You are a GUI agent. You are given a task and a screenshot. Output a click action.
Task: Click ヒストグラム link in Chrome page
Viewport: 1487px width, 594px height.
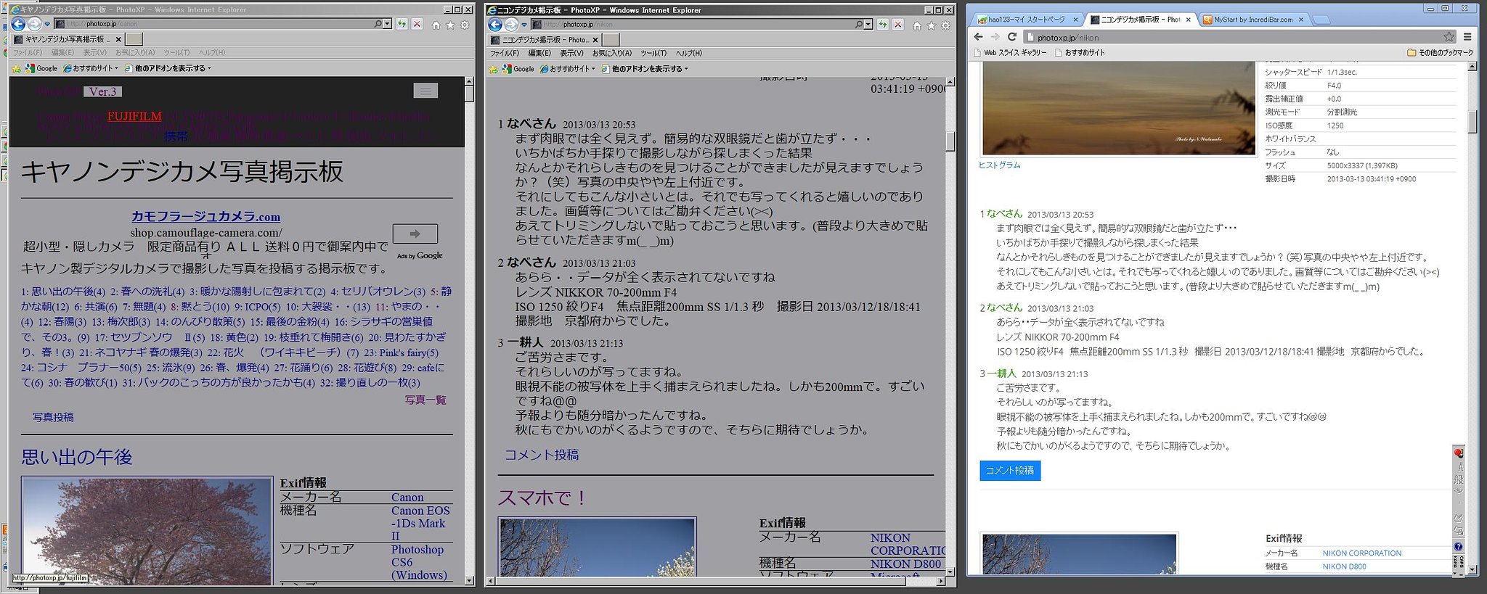999,165
